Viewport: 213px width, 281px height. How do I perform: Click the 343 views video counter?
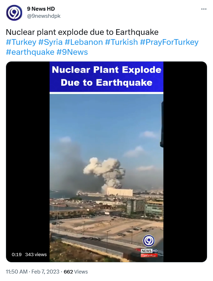36,254
